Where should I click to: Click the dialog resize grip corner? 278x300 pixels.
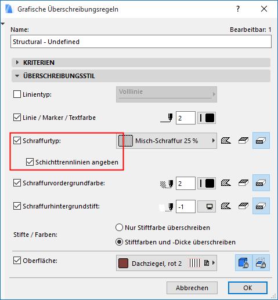click(273, 296)
